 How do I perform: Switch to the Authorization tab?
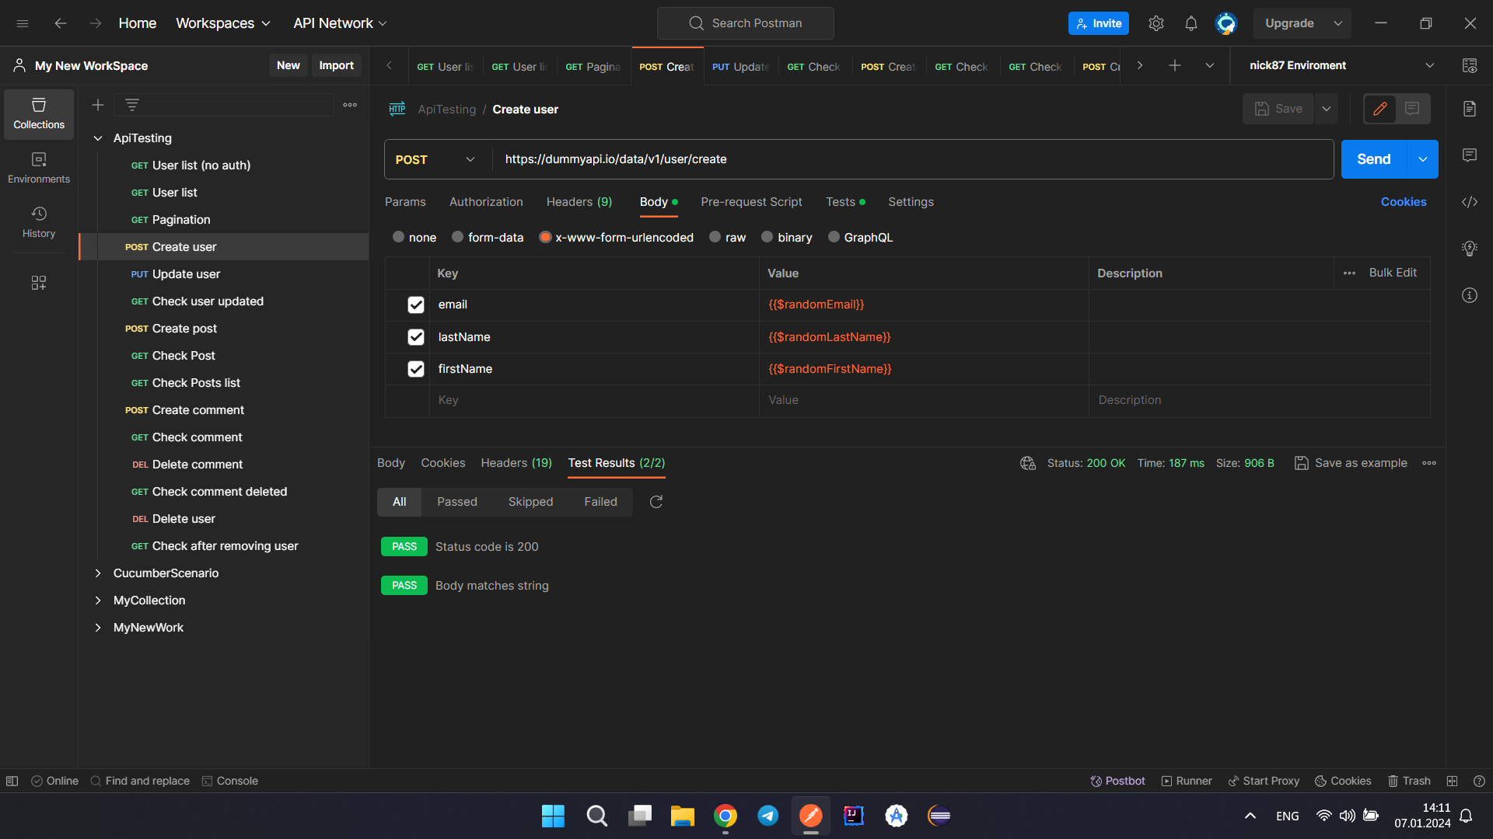click(486, 202)
